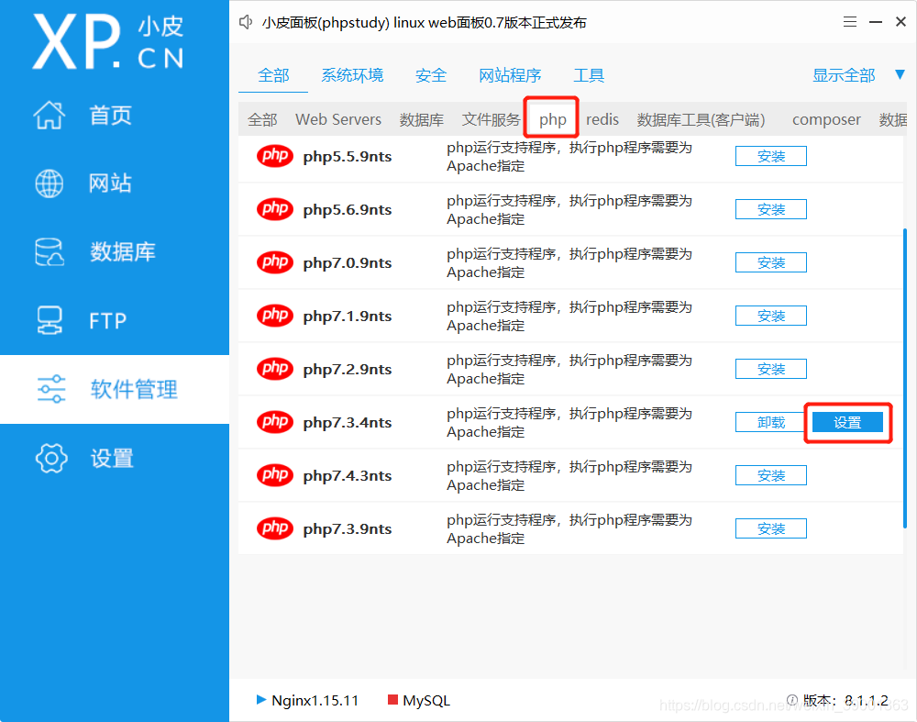917x722 pixels.
Task: Expand the 显示全部 dropdown arrow
Action: point(900,74)
